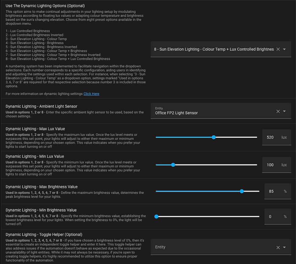This screenshot has height=264, width=296.
Task: Click the Office FP2 Light Sensor entity field
Action: (x=221, y=111)
